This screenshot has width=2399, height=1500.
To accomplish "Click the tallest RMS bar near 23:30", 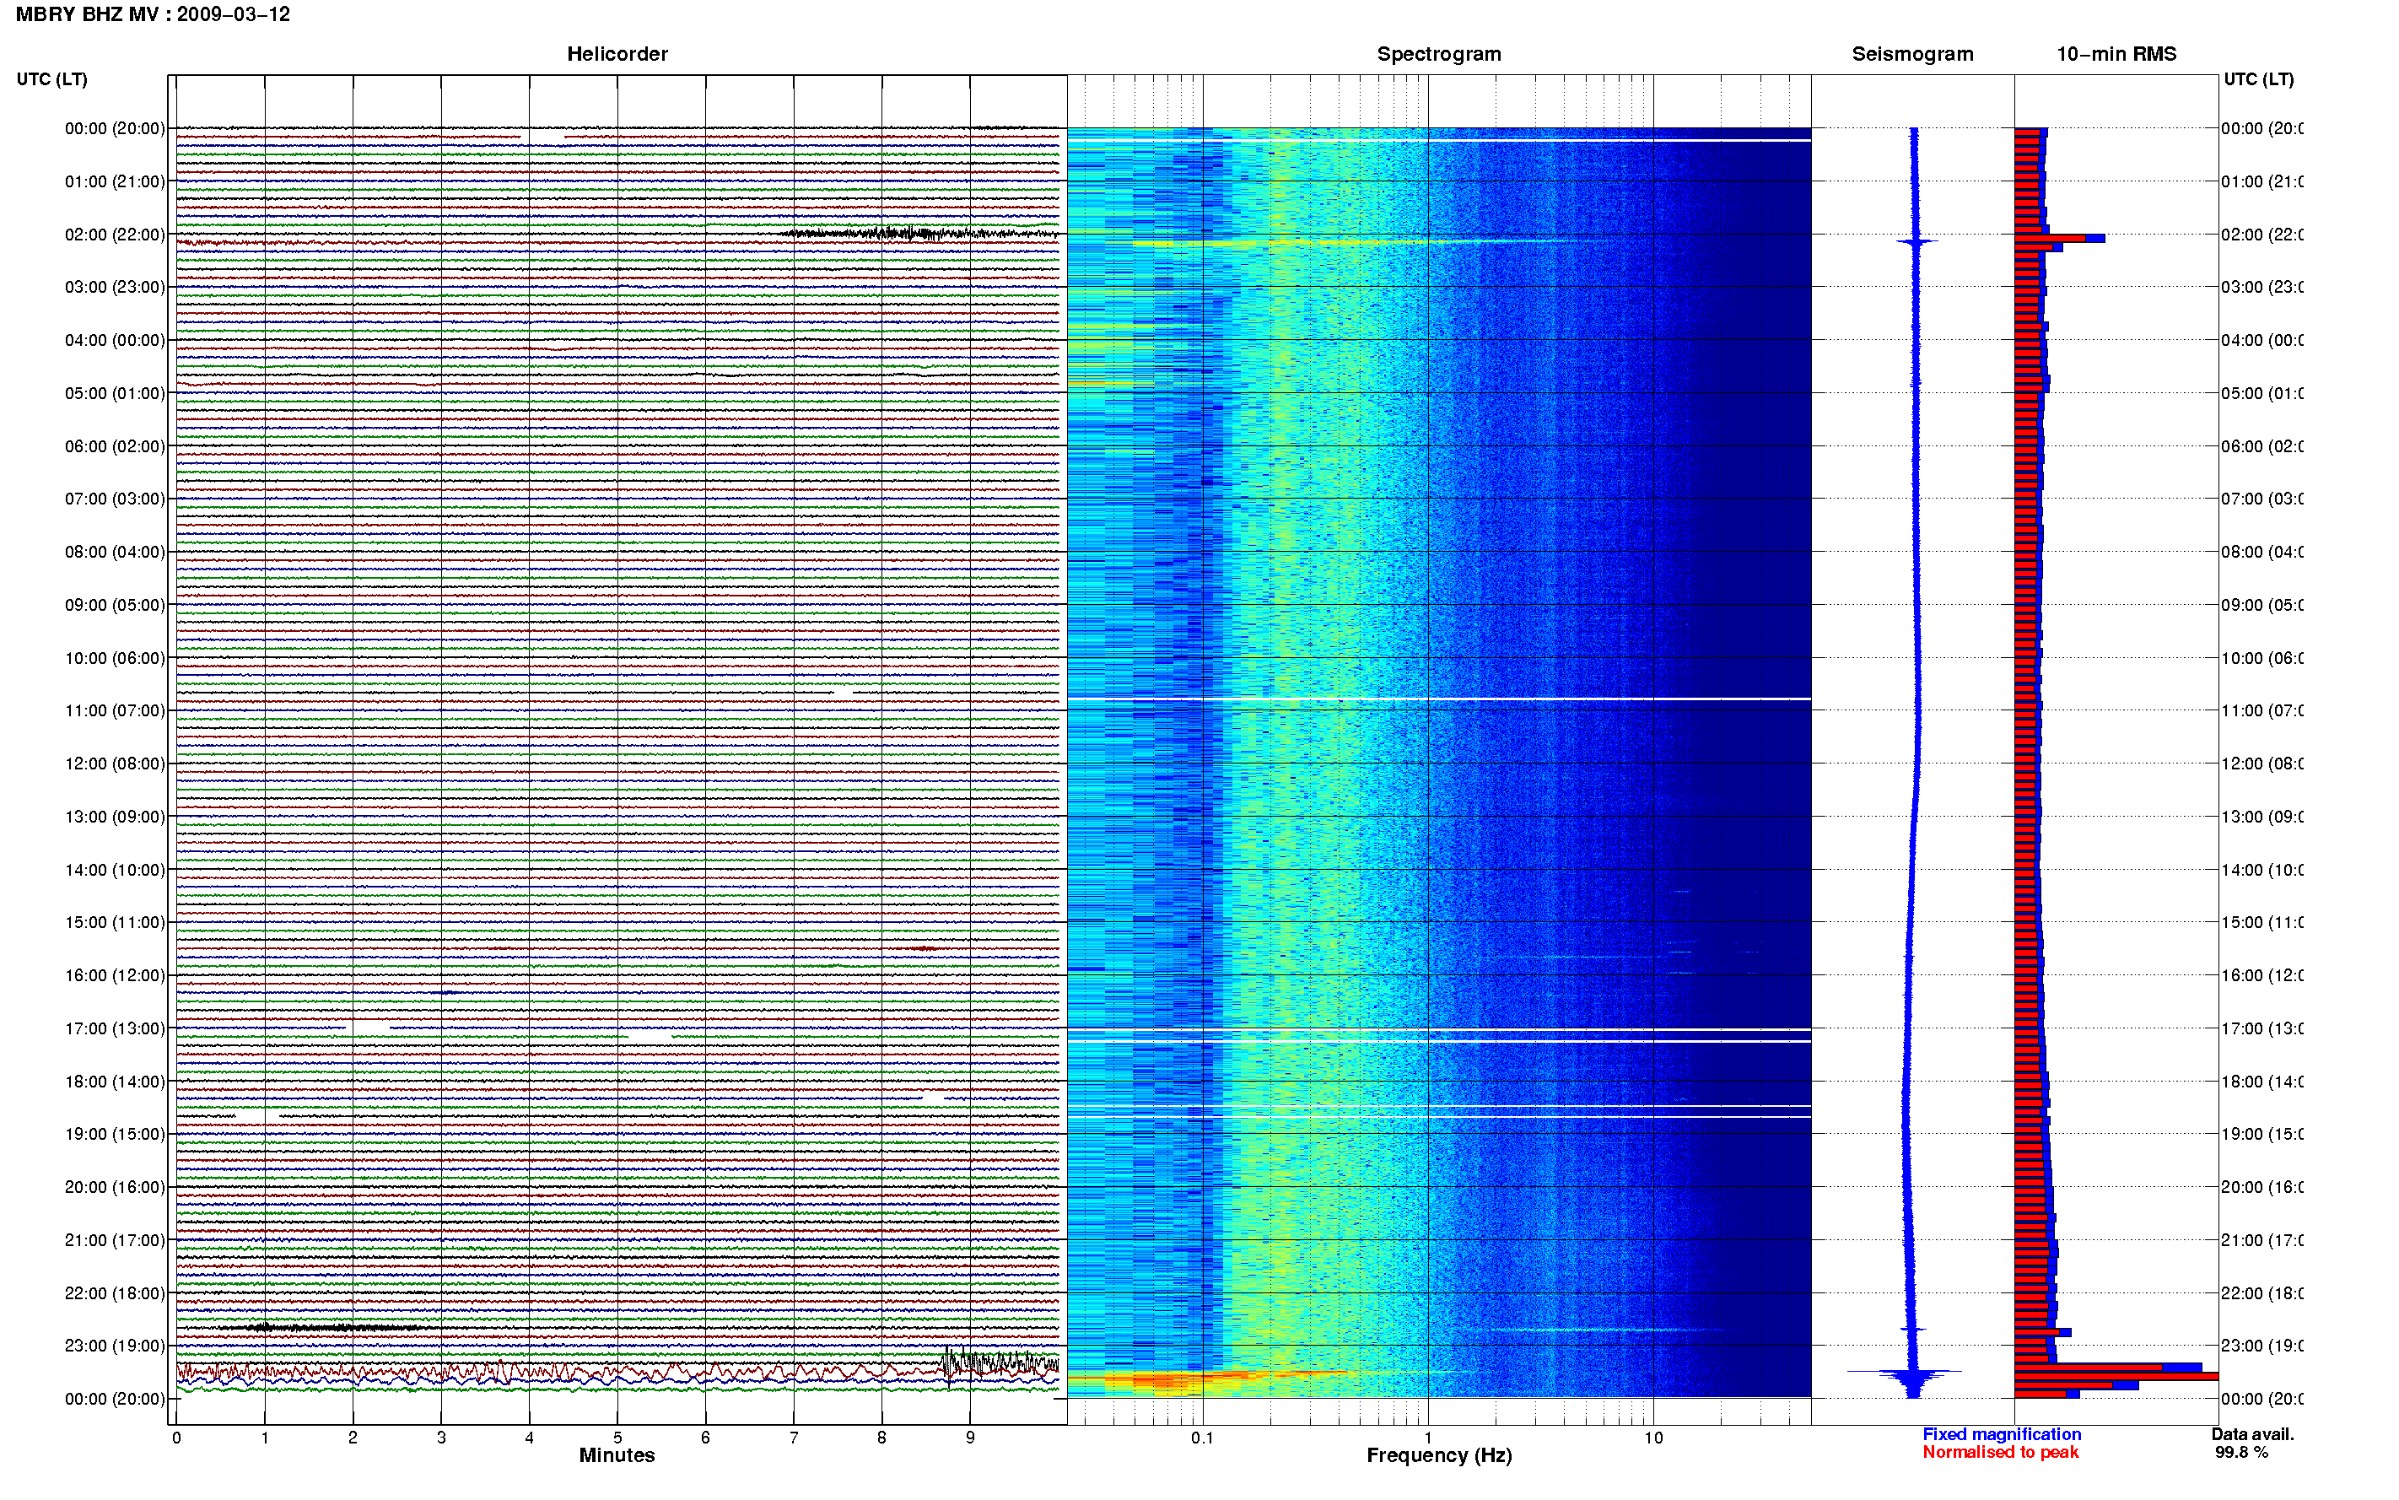I will coord(2116,1376).
